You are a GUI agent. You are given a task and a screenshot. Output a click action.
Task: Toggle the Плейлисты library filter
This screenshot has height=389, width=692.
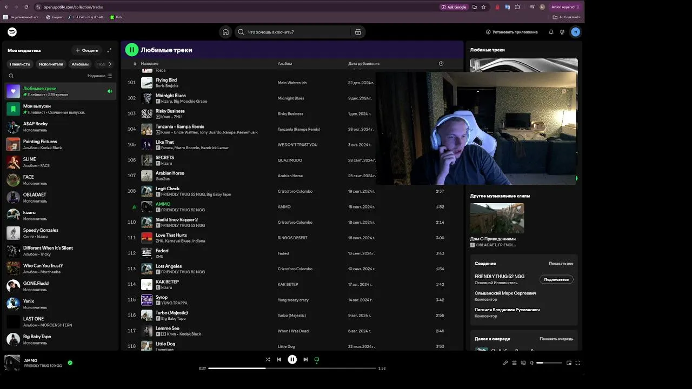pos(20,64)
